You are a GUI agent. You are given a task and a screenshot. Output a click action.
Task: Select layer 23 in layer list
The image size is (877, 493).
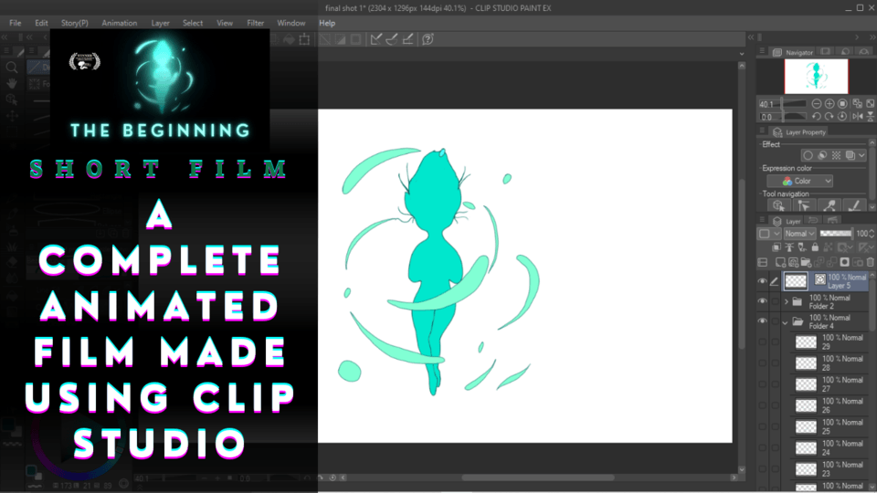830,469
